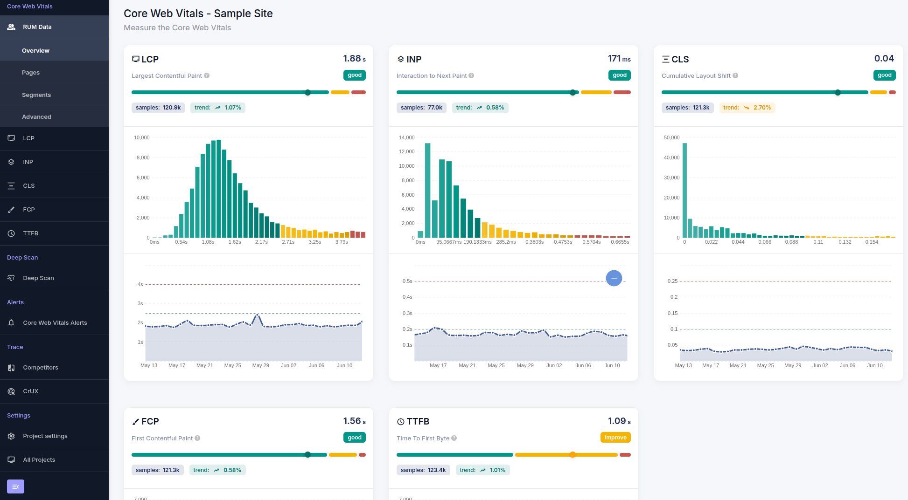
Task: Click the INP layers icon in sidebar
Action: pyautogui.click(x=11, y=162)
